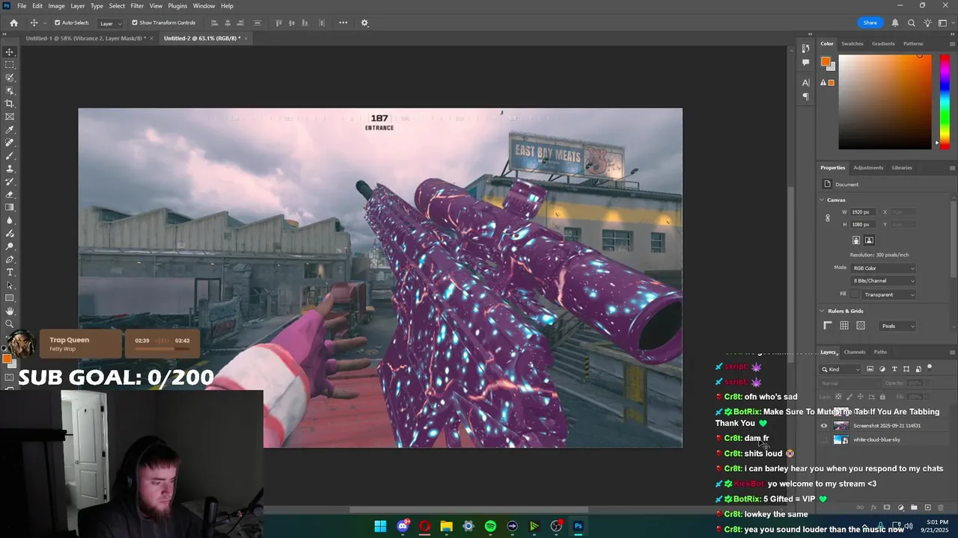Viewport: 958px width, 538px height.
Task: Open the options bar settings gear
Action: [364, 22]
